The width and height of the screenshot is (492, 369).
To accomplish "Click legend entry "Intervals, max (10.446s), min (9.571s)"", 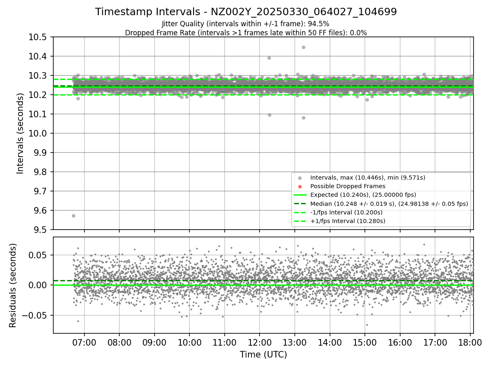I will coord(367,178).
